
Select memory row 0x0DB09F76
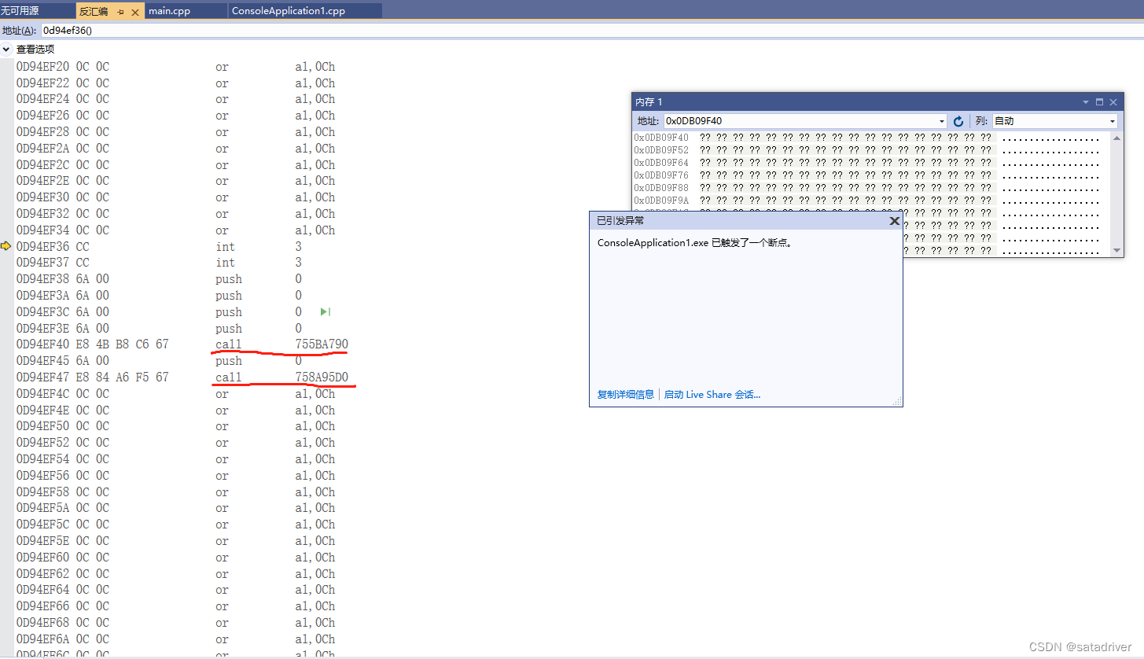tap(867, 175)
